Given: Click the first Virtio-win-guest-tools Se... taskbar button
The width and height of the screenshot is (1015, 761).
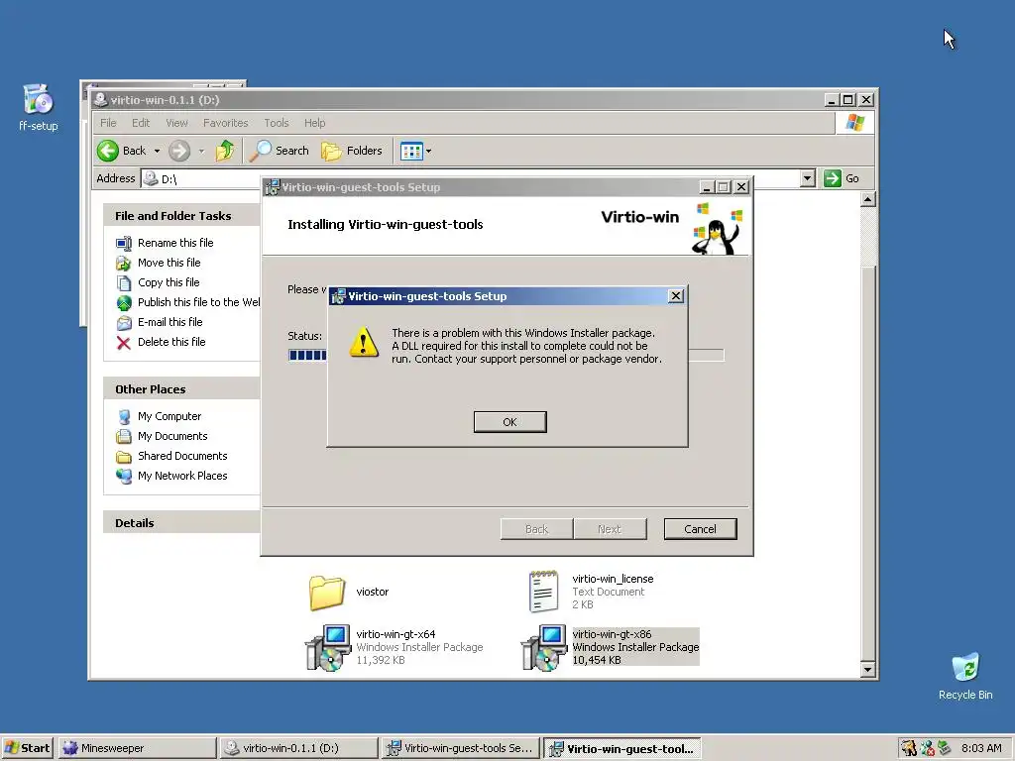Looking at the screenshot, I should (x=460, y=748).
